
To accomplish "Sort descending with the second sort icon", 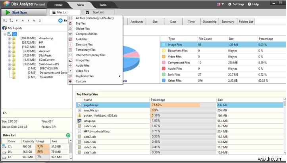I will click(11, 21).
